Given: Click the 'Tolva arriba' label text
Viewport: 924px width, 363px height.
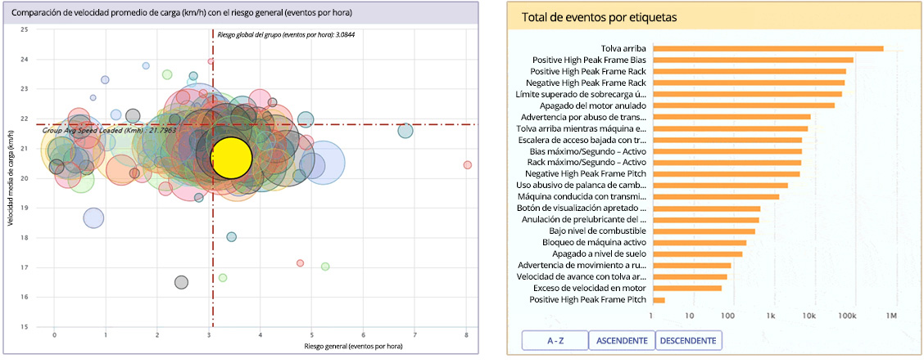Looking at the screenshot, I should [x=623, y=48].
